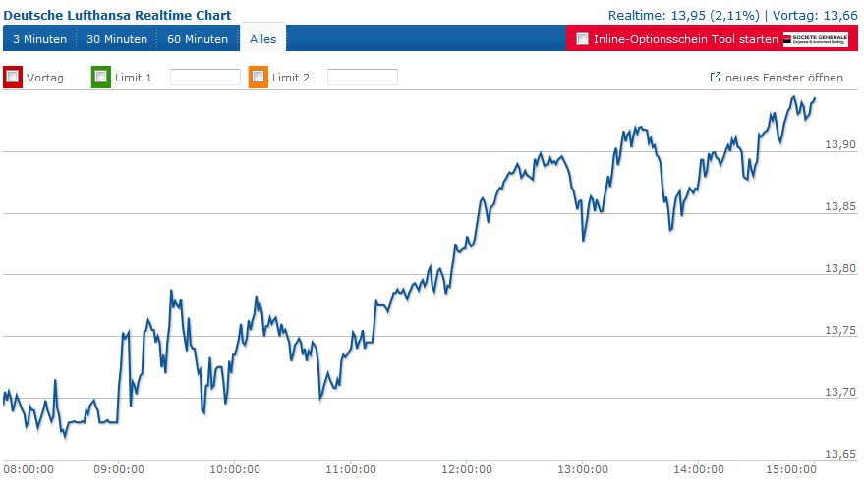Image resolution: width=864 pixels, height=489 pixels.
Task: Enable the green Limit 1 checkbox
Action: 100,77
